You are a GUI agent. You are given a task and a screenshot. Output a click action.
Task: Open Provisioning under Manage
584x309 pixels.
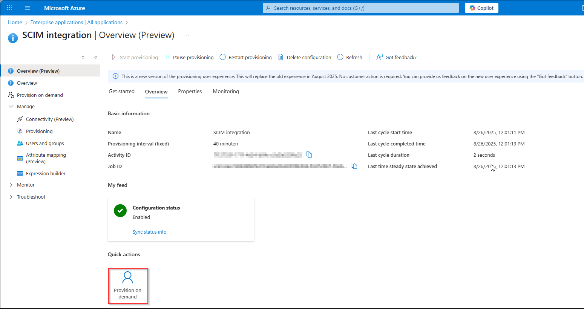[39, 131]
